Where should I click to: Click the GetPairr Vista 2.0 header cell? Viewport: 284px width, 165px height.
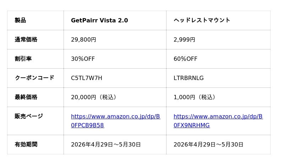click(x=99, y=21)
